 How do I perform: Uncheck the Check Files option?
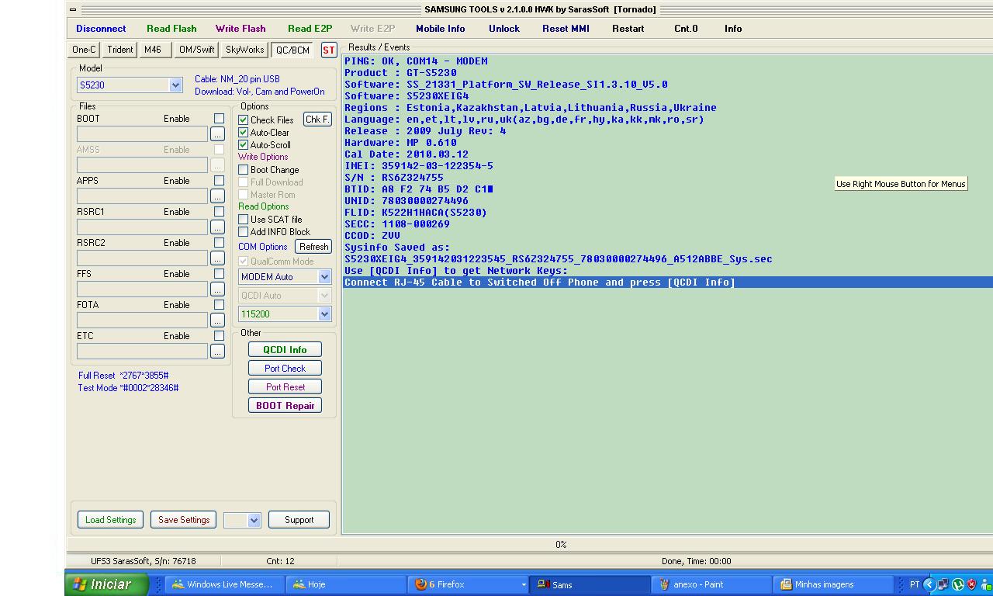point(244,120)
